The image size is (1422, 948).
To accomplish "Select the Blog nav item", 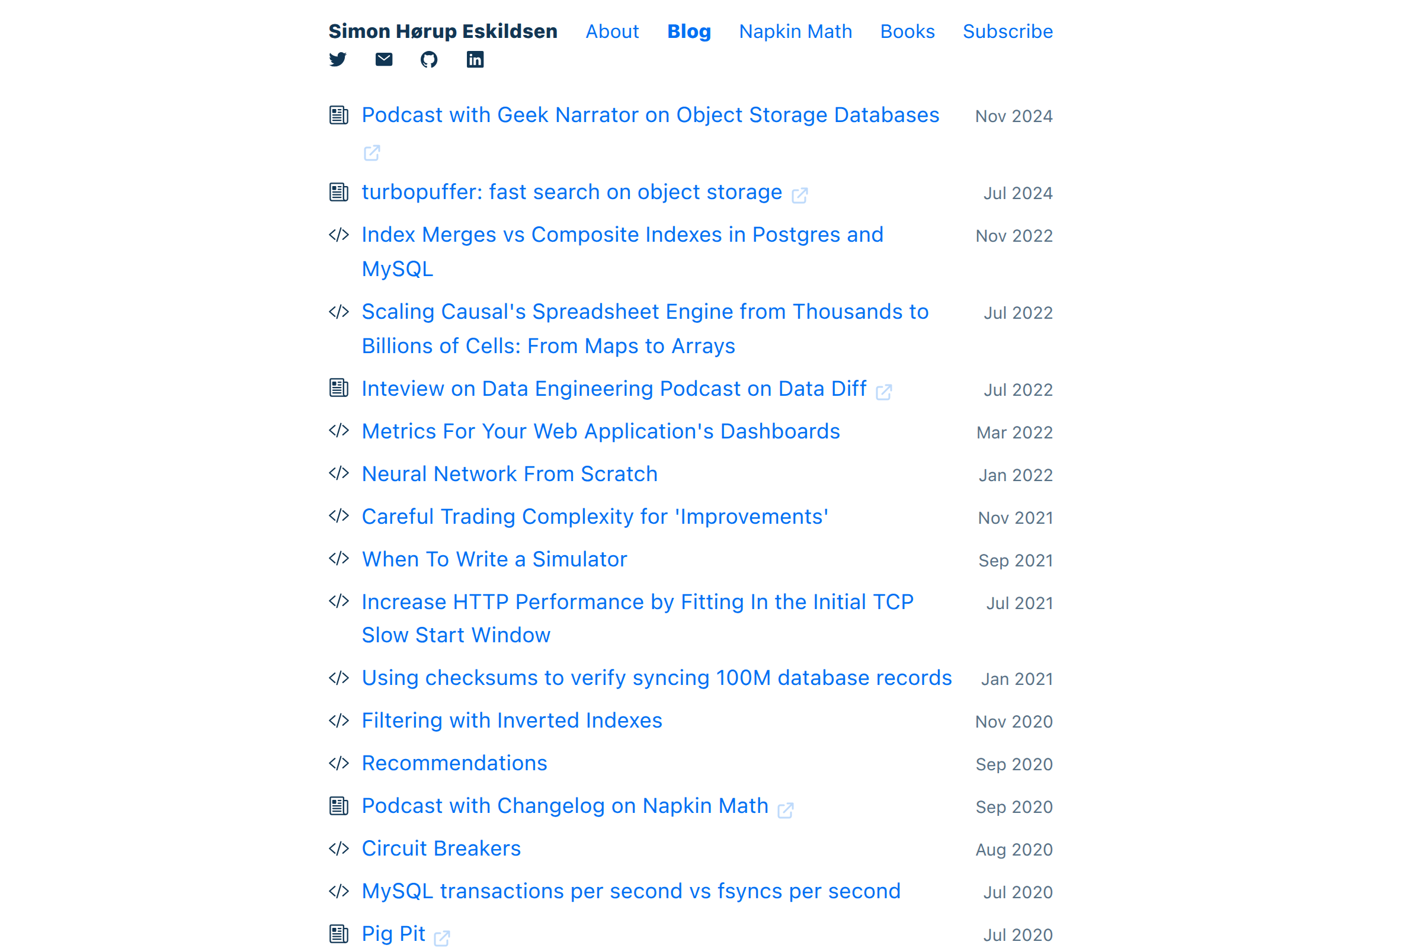I will point(688,31).
